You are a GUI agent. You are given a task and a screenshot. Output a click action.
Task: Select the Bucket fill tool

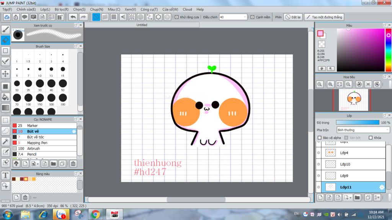[5, 97]
